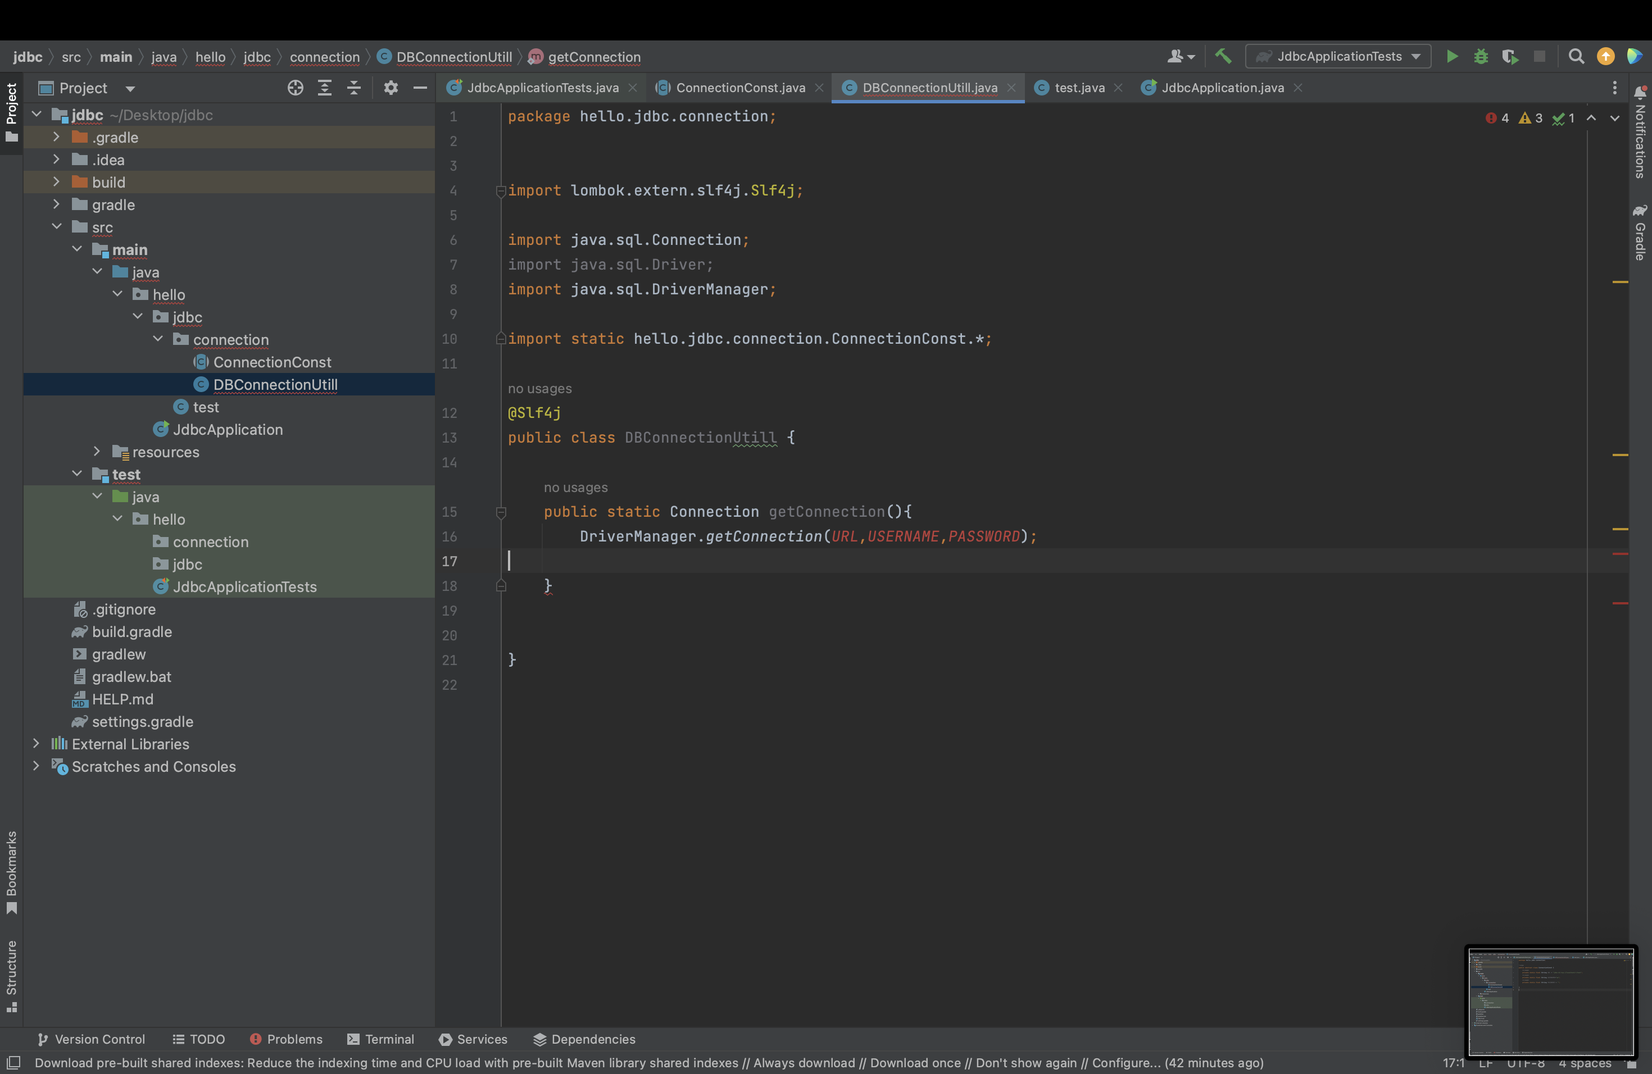The image size is (1652, 1074).
Task: Toggle the Project tool window stripe button
Action: pyautogui.click(x=12, y=112)
